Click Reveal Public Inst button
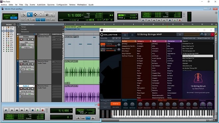219x123 pixels. point(189,38)
